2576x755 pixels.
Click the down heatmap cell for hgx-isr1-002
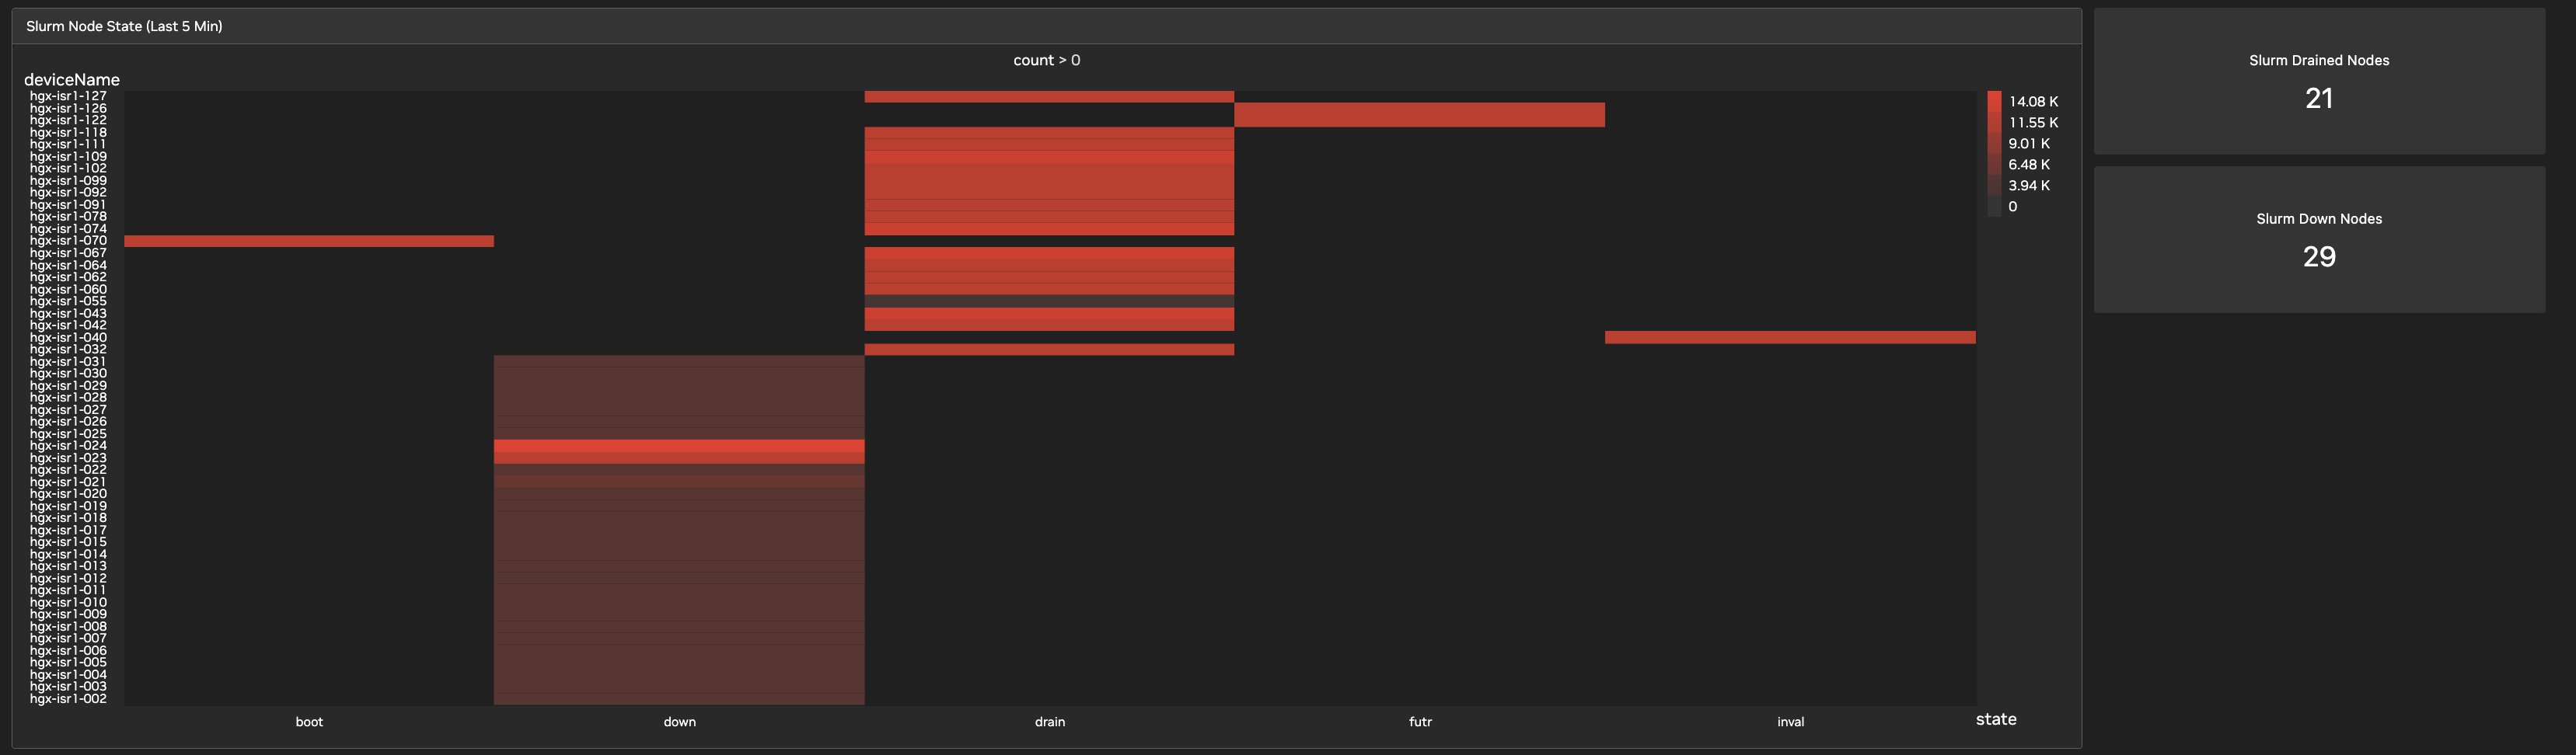click(679, 699)
